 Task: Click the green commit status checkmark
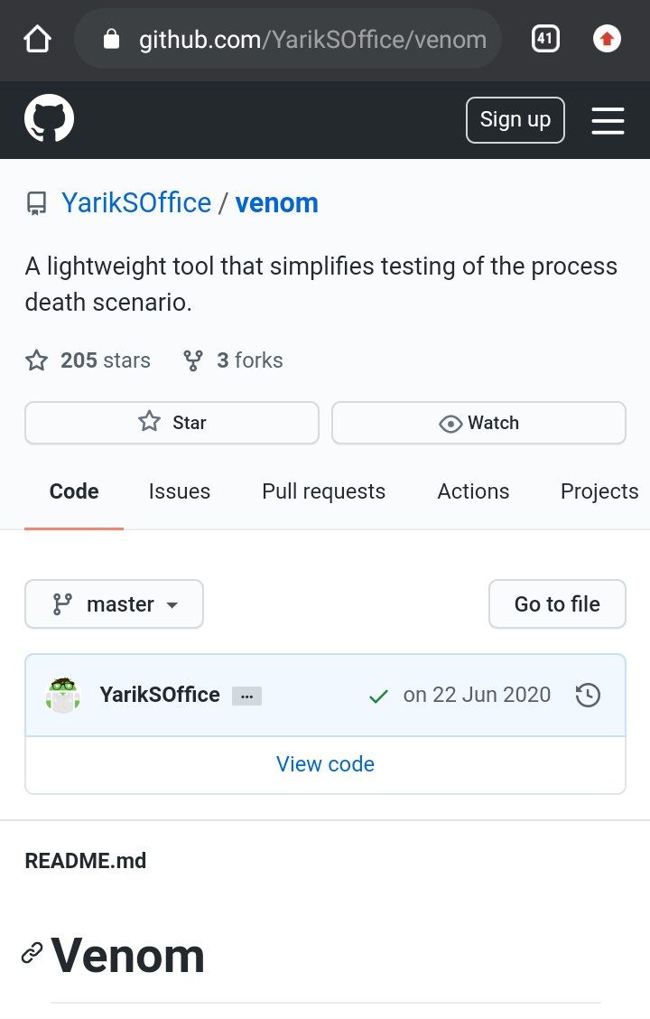tap(378, 696)
